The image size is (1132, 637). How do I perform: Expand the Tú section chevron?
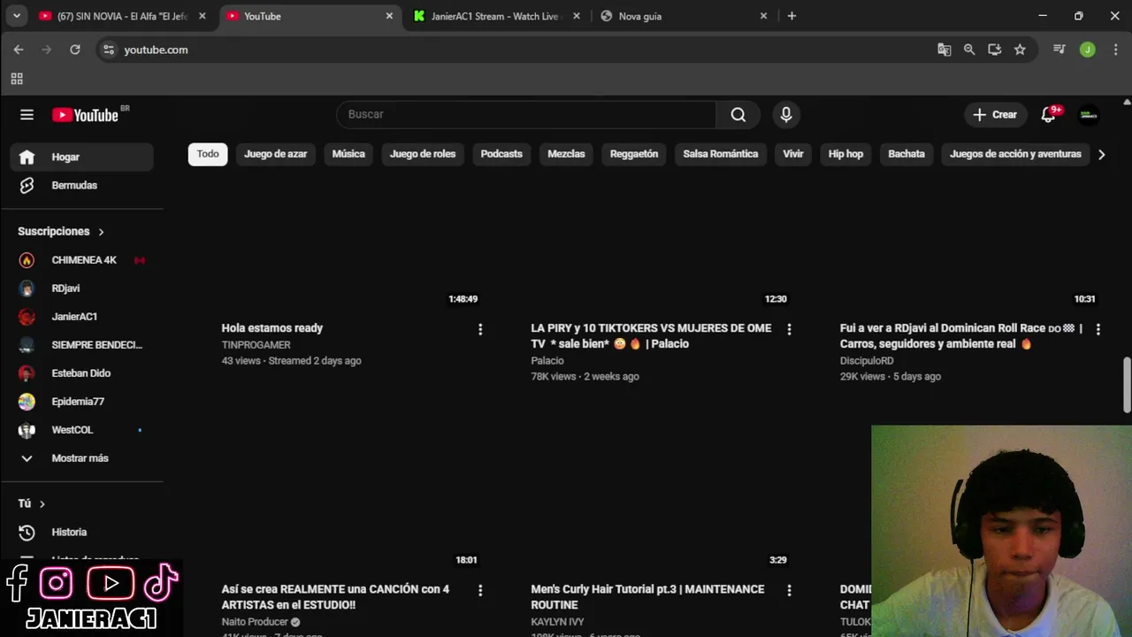[42, 504]
